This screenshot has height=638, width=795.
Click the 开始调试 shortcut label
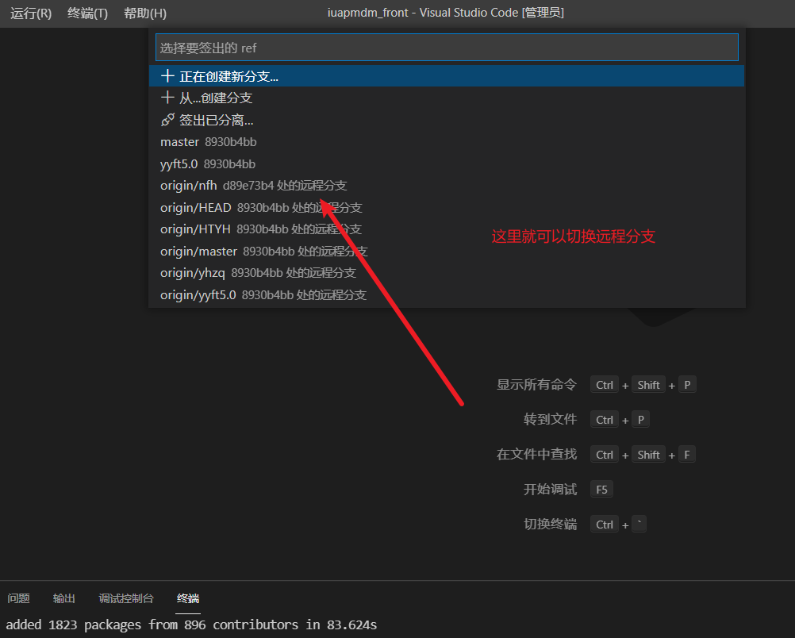550,490
